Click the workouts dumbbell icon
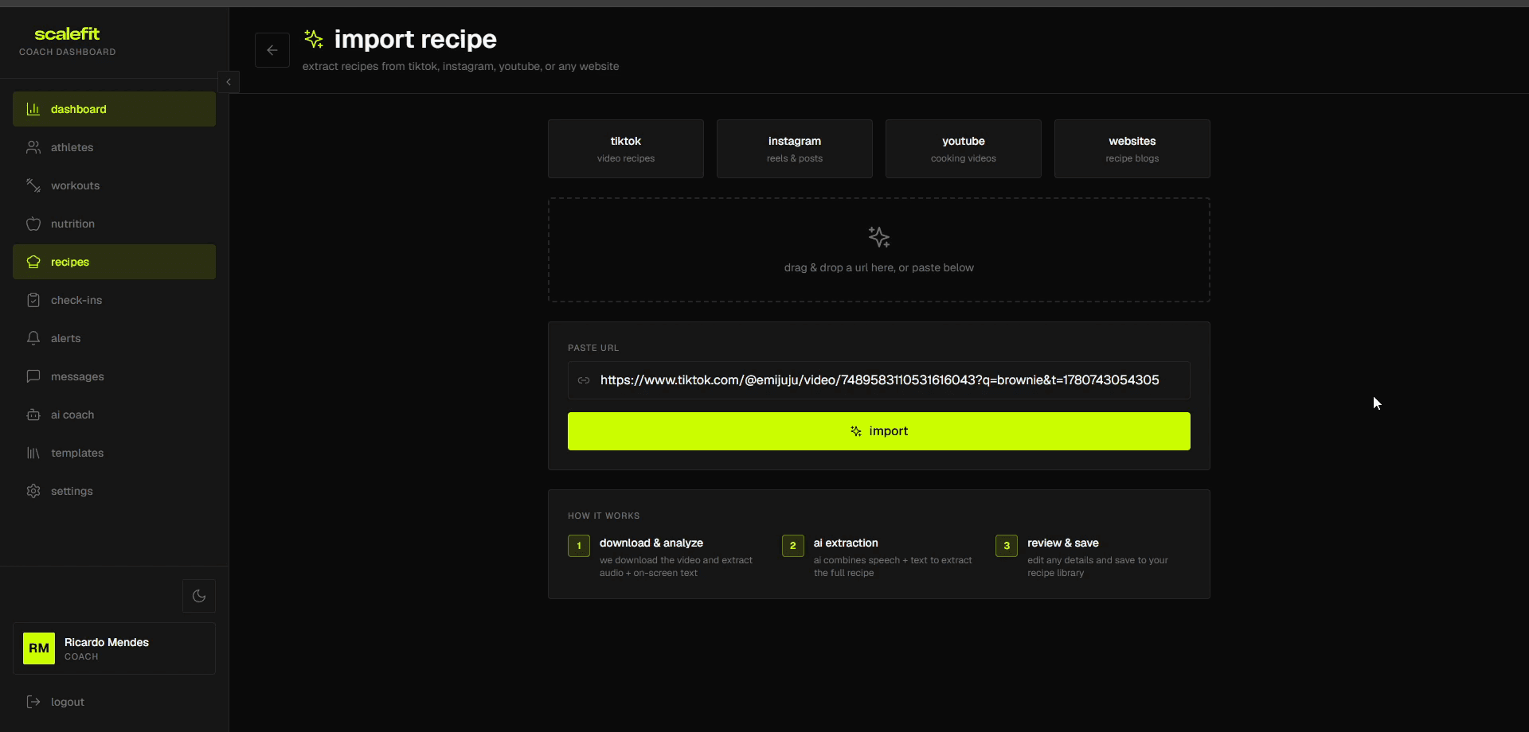The image size is (1529, 732). [x=33, y=185]
